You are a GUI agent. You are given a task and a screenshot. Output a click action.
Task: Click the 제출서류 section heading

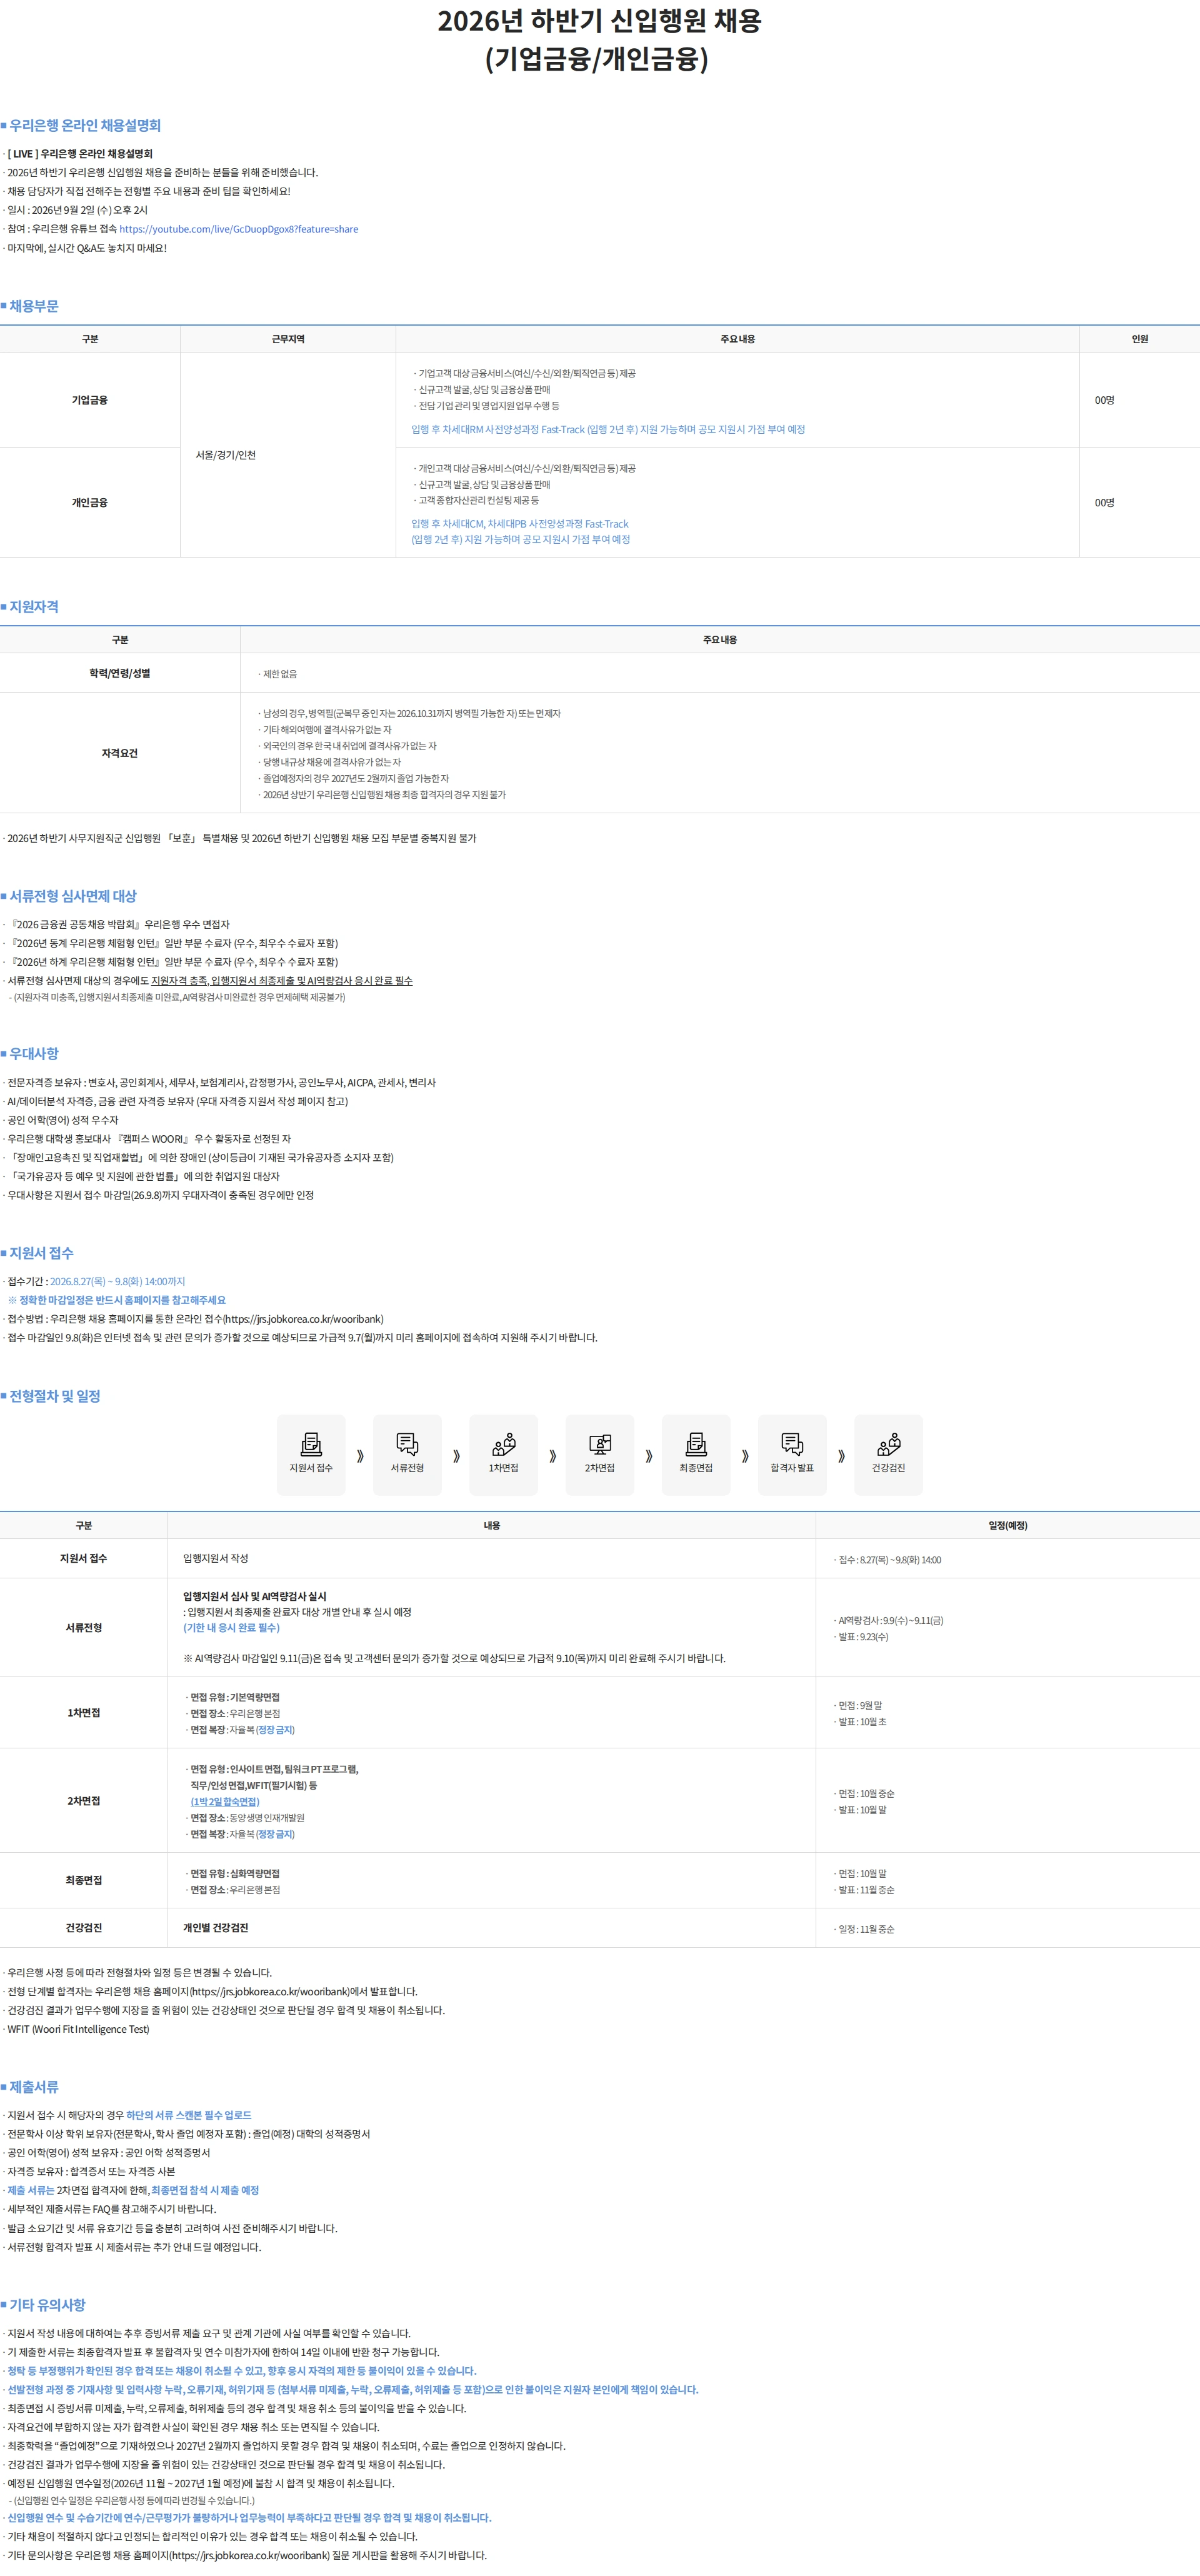34,2087
